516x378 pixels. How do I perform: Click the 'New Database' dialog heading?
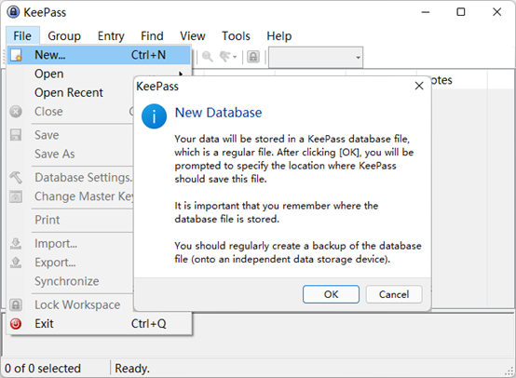218,113
